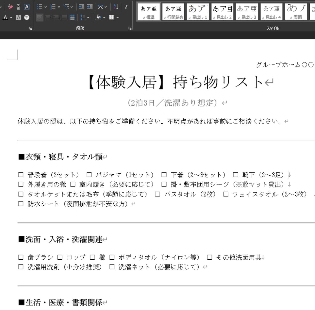Click the line and paragraph spacing icon
Image resolution: width=315 pixels, height=310 pixels.
click(83, 18)
